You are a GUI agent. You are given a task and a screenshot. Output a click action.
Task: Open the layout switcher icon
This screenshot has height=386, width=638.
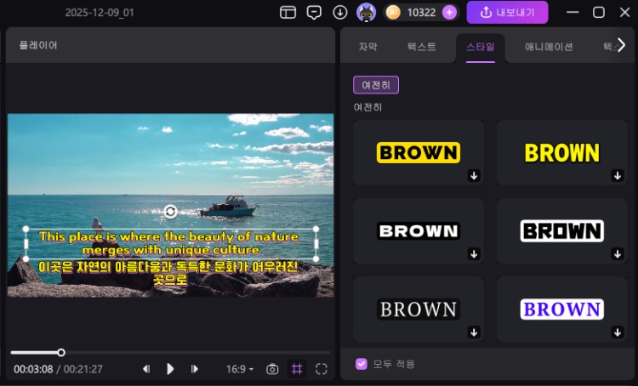coord(288,13)
